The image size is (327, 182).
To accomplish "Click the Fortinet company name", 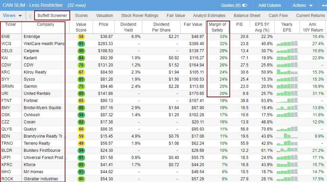I will [30, 100].
